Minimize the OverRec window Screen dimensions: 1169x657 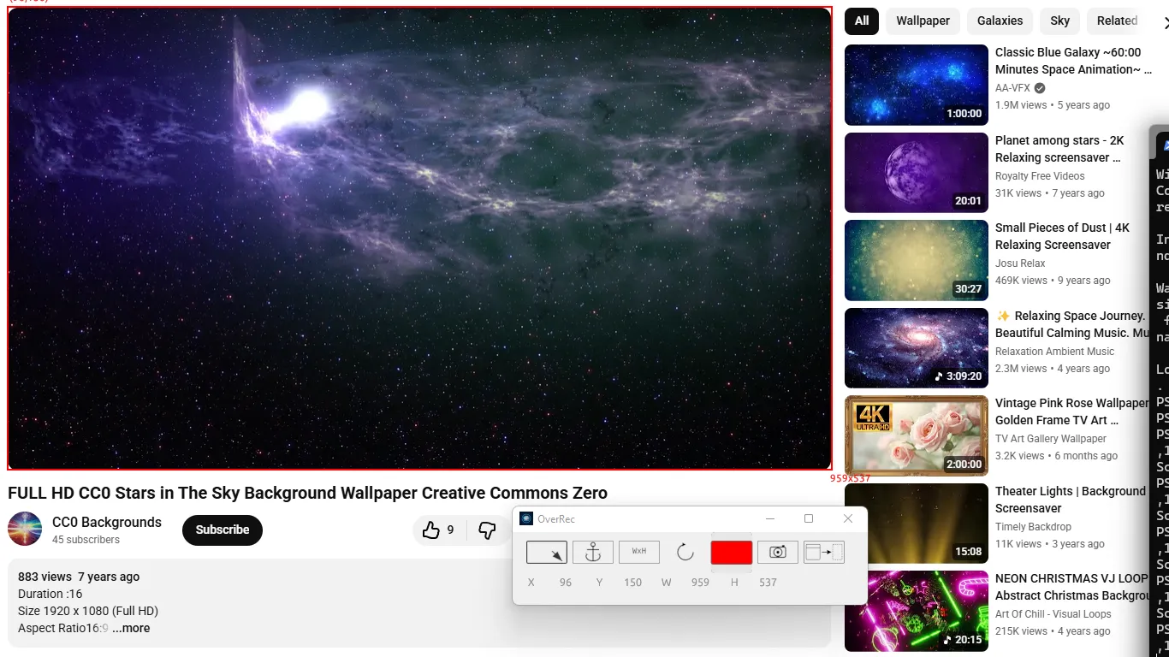[770, 518]
